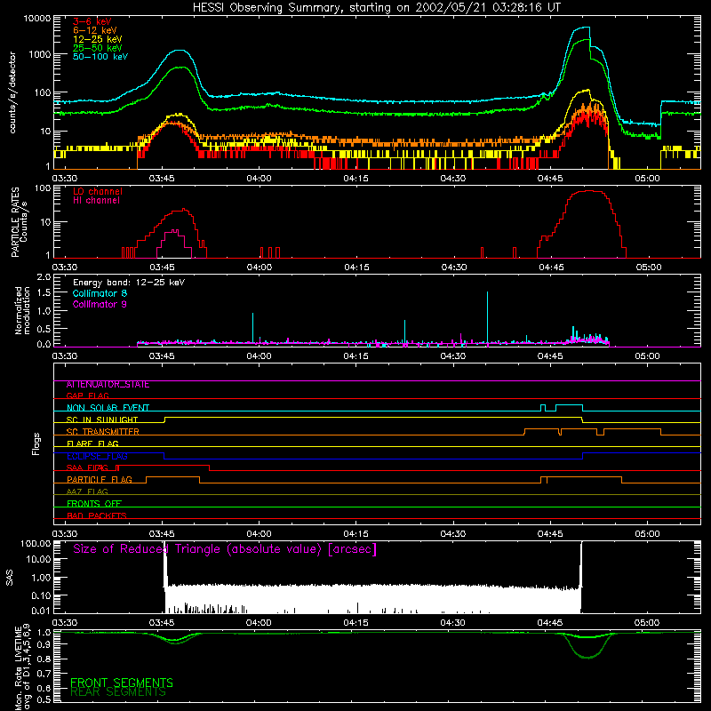Click the Normalized modulation axis label
Viewport: 711px width, 711px height.
(x=22, y=310)
